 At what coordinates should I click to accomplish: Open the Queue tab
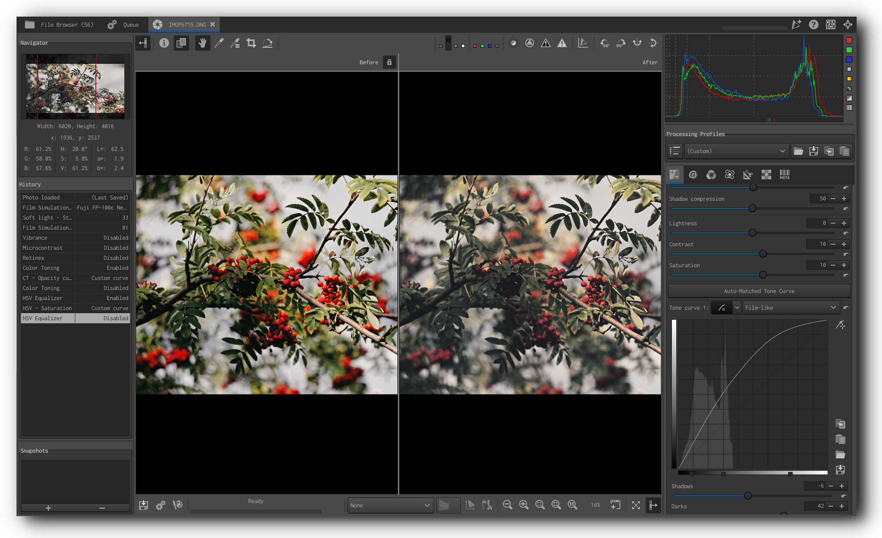[x=123, y=24]
